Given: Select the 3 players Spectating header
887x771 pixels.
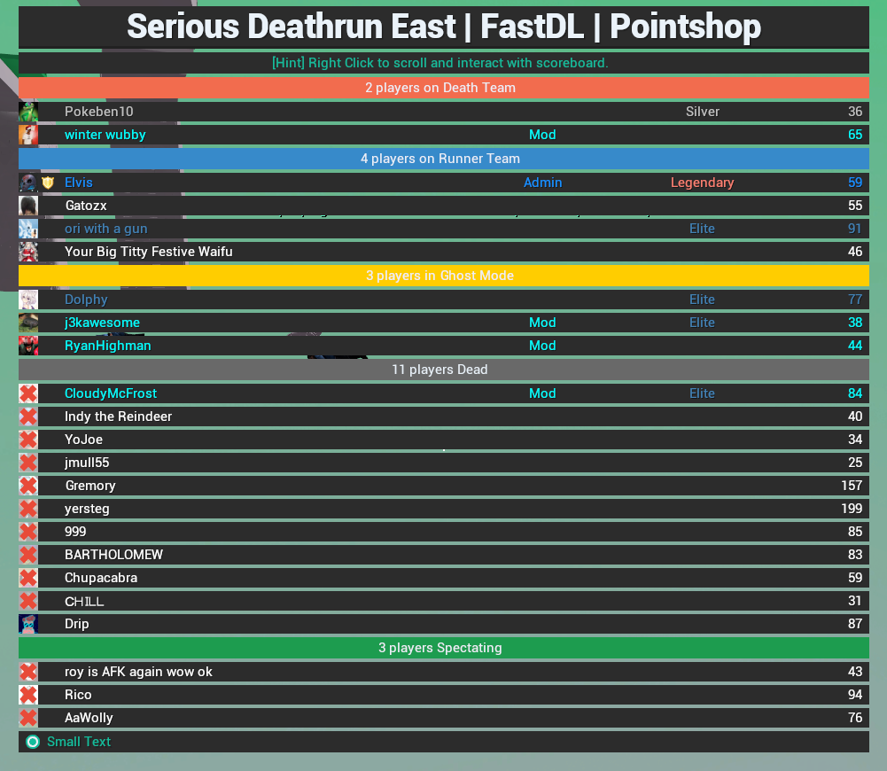Looking at the screenshot, I should pos(443,648).
